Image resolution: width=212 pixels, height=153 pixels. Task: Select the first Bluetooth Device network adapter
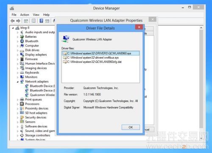pyautogui.click(x=42, y=86)
